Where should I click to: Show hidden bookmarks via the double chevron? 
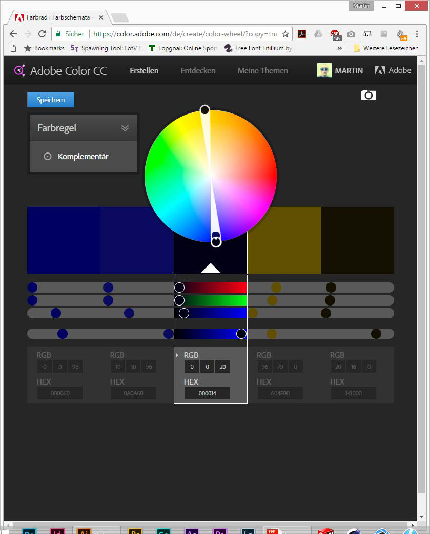(340, 48)
